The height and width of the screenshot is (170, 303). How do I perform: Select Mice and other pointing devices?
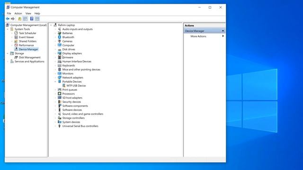81,69
